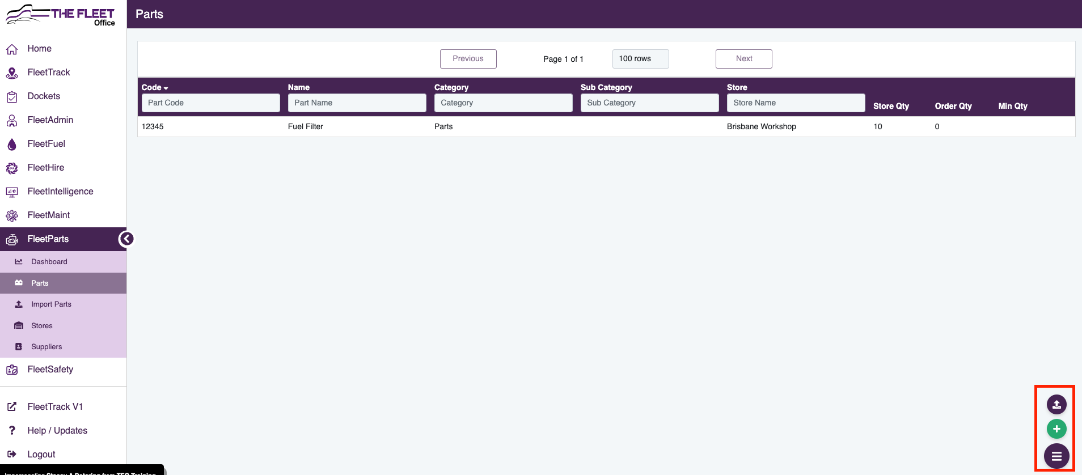
Task: Click the FleetSafety icon in the sidebar
Action: tap(12, 370)
